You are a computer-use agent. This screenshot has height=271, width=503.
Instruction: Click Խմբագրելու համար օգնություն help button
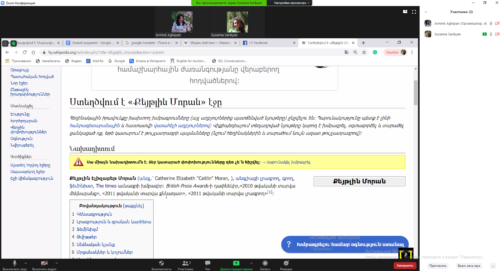pyautogui.click(x=345, y=244)
